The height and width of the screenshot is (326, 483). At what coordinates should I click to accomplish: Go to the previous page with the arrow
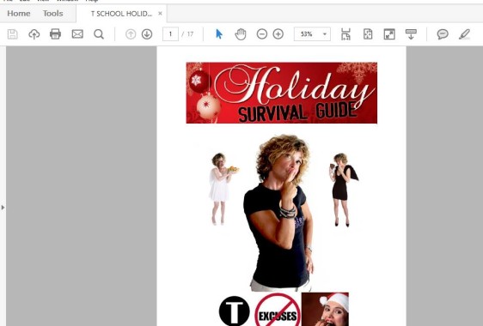coord(131,34)
